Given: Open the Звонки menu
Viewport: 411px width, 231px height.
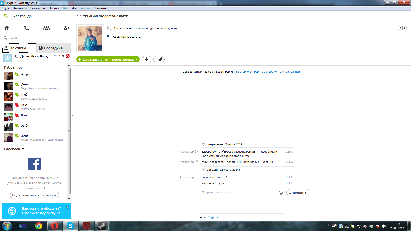Looking at the screenshot, I should click(54, 8).
